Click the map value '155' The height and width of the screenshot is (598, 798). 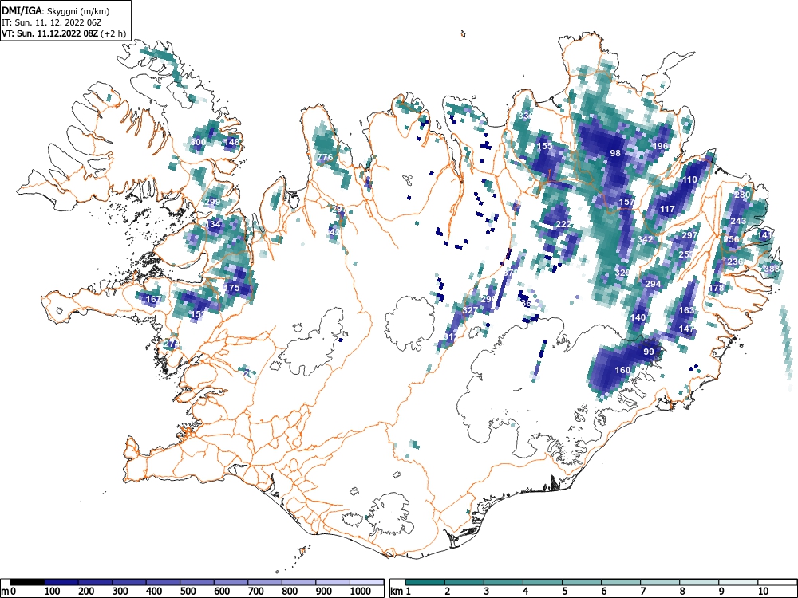544,146
